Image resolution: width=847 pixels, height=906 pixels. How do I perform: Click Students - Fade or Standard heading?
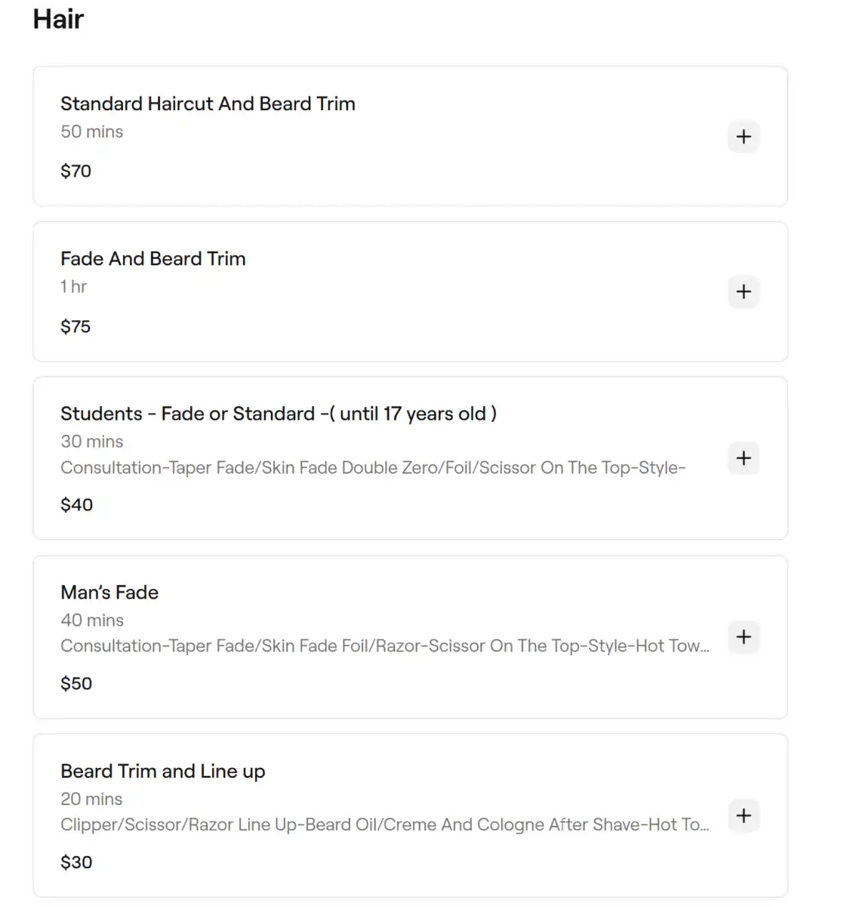(278, 414)
